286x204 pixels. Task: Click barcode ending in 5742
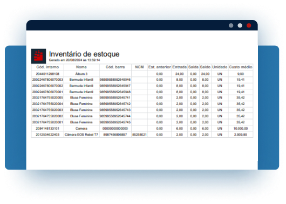click(x=115, y=104)
